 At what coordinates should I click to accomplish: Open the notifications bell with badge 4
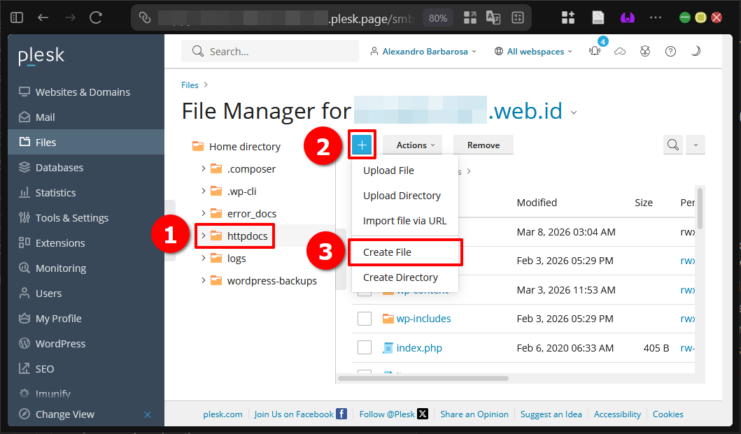[595, 51]
